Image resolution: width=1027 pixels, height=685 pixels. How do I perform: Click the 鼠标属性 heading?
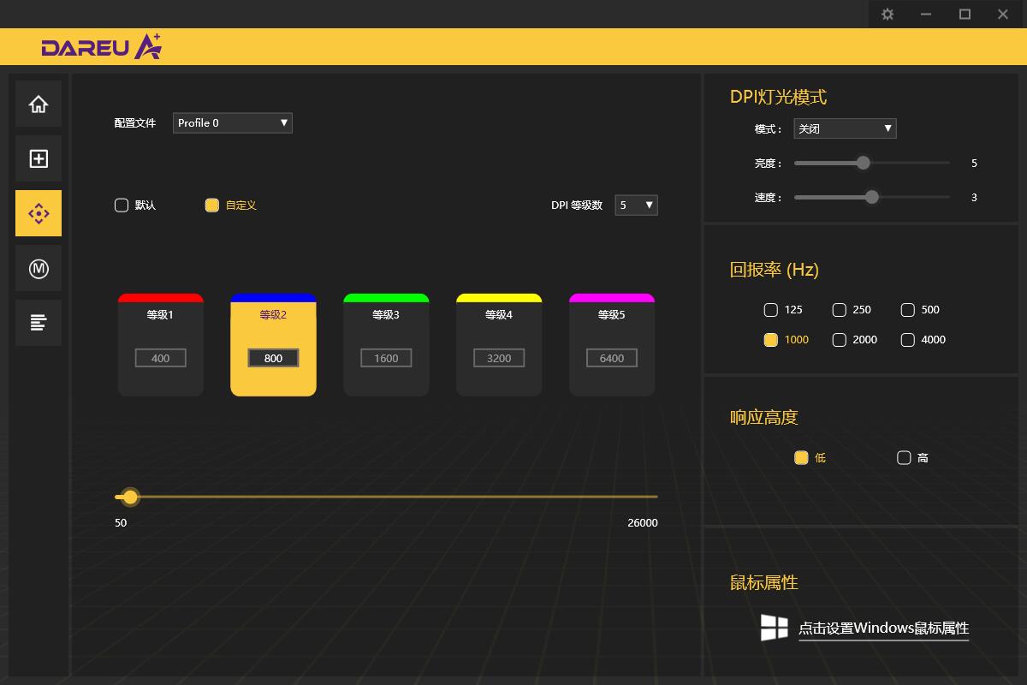(x=764, y=582)
